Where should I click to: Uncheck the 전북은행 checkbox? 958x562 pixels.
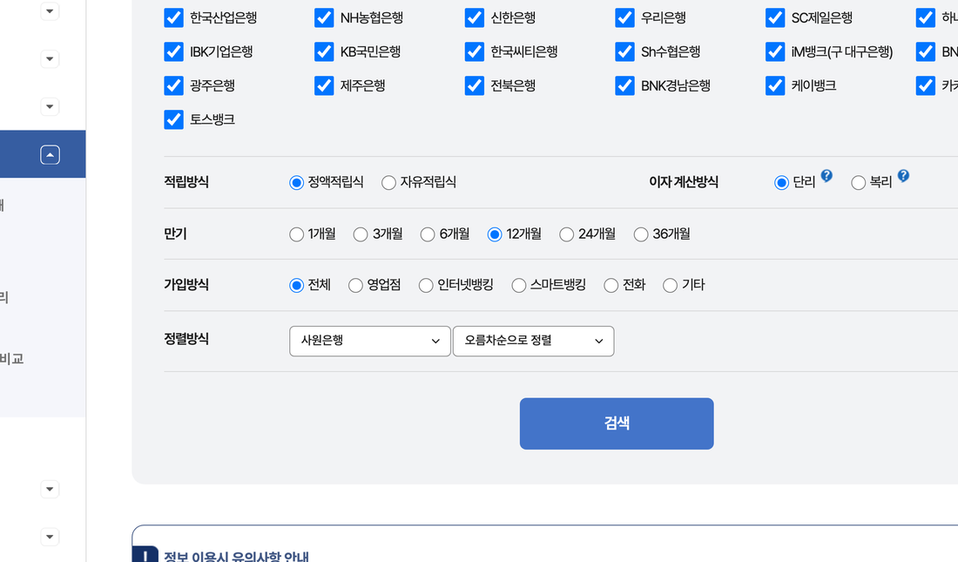474,85
